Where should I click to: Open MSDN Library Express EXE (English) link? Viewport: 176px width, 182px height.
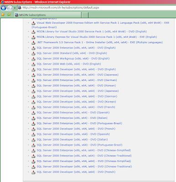97,37
